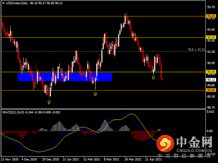Click the yellow up arrow under the February low

coord(95,94)
